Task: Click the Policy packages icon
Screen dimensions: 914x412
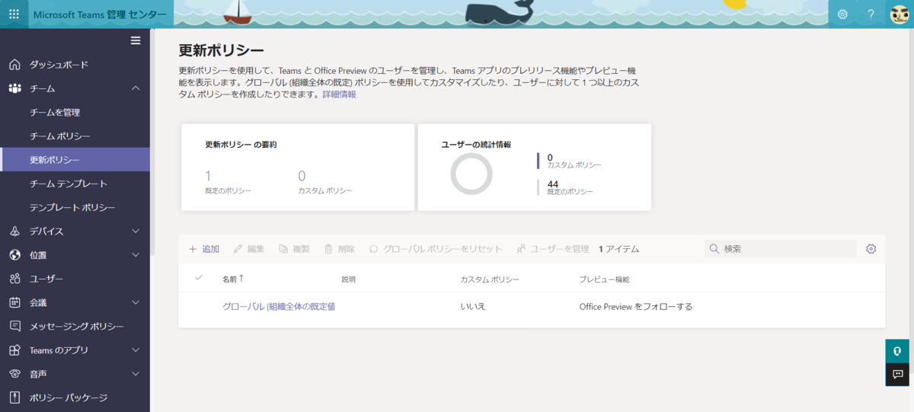Action: (14, 398)
